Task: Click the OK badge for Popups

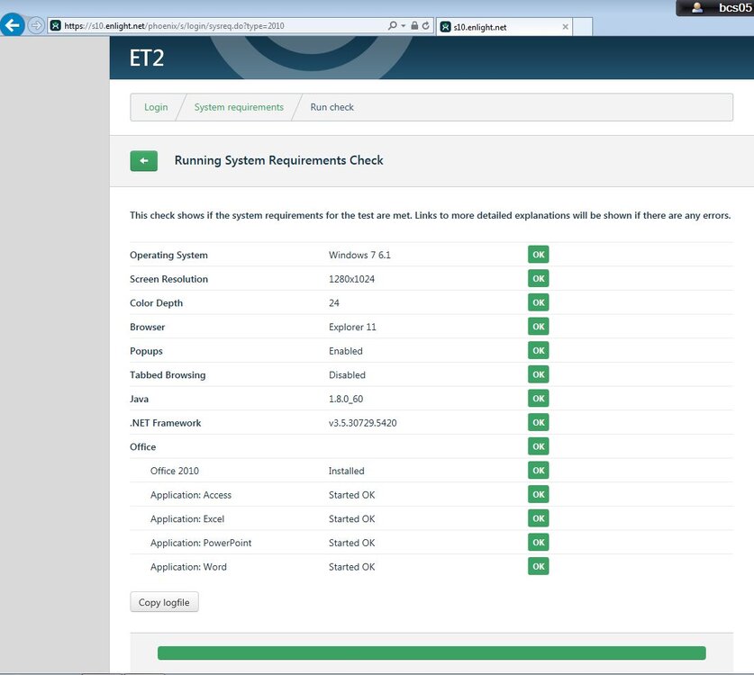Action: click(538, 351)
